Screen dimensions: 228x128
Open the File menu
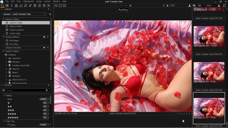[7, 1]
